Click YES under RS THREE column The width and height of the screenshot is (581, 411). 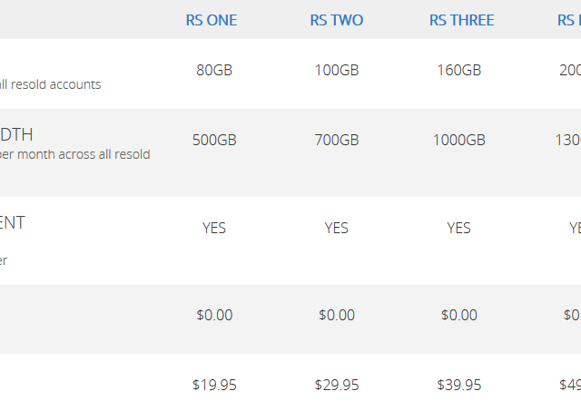coord(458,228)
